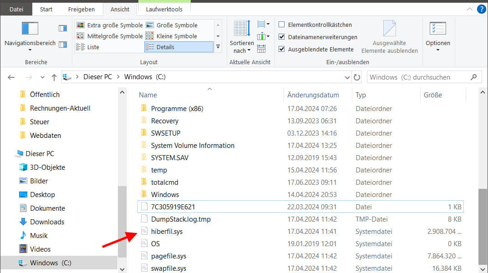Select Große Symbole layout
488x273 pixels.
pos(172,25)
